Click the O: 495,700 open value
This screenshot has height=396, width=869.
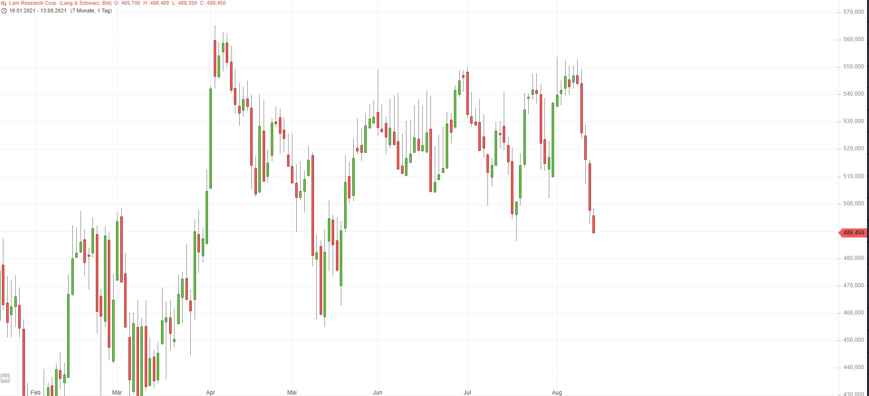tap(127, 3)
